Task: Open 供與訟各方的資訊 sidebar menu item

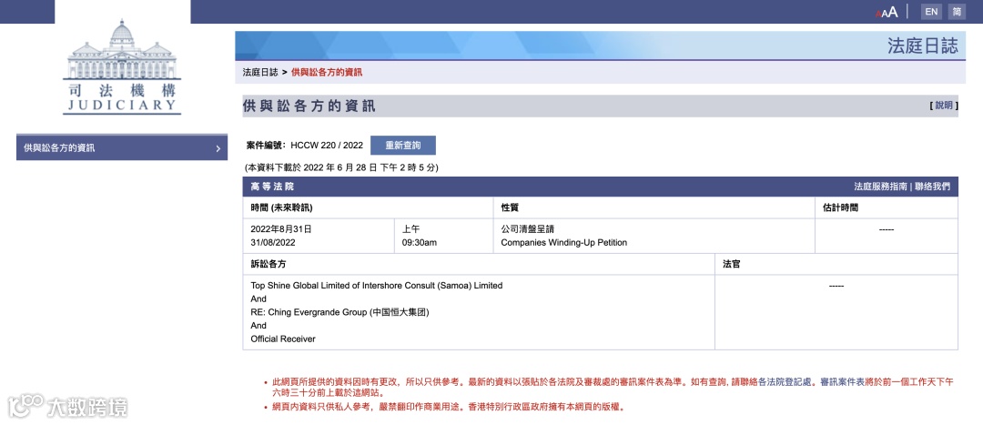Action: point(122,148)
